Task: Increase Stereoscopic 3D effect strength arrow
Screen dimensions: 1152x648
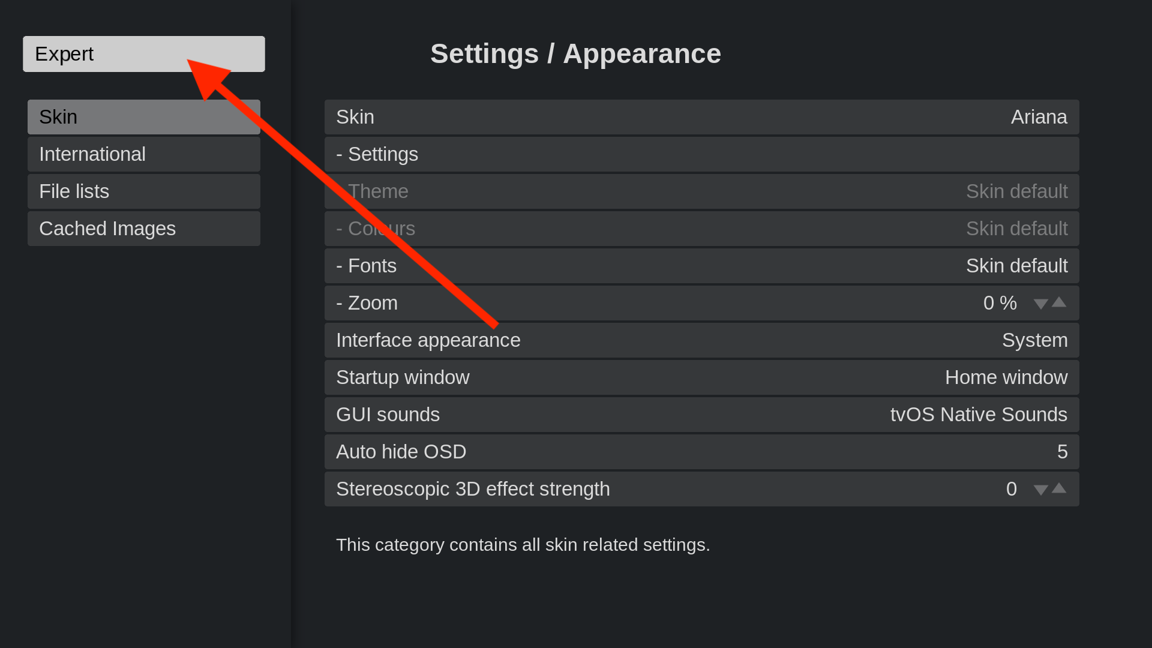Action: click(x=1059, y=488)
